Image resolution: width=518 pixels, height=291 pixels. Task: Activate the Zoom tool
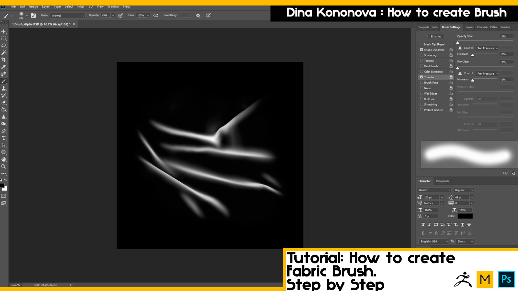[4, 167]
